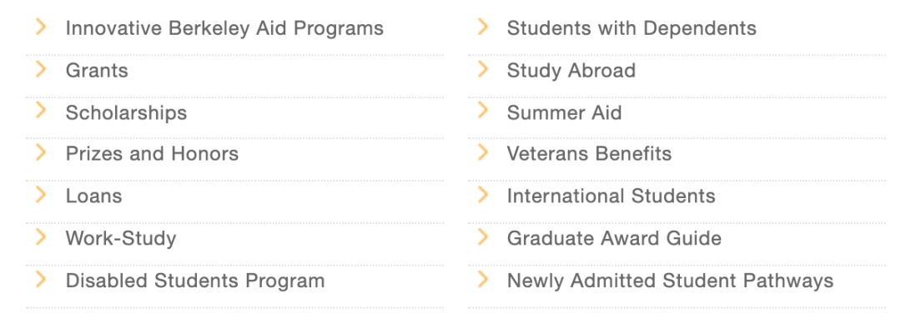The width and height of the screenshot is (901, 313).
Task: Click the chevron icon beside Grants
Action: point(41,69)
